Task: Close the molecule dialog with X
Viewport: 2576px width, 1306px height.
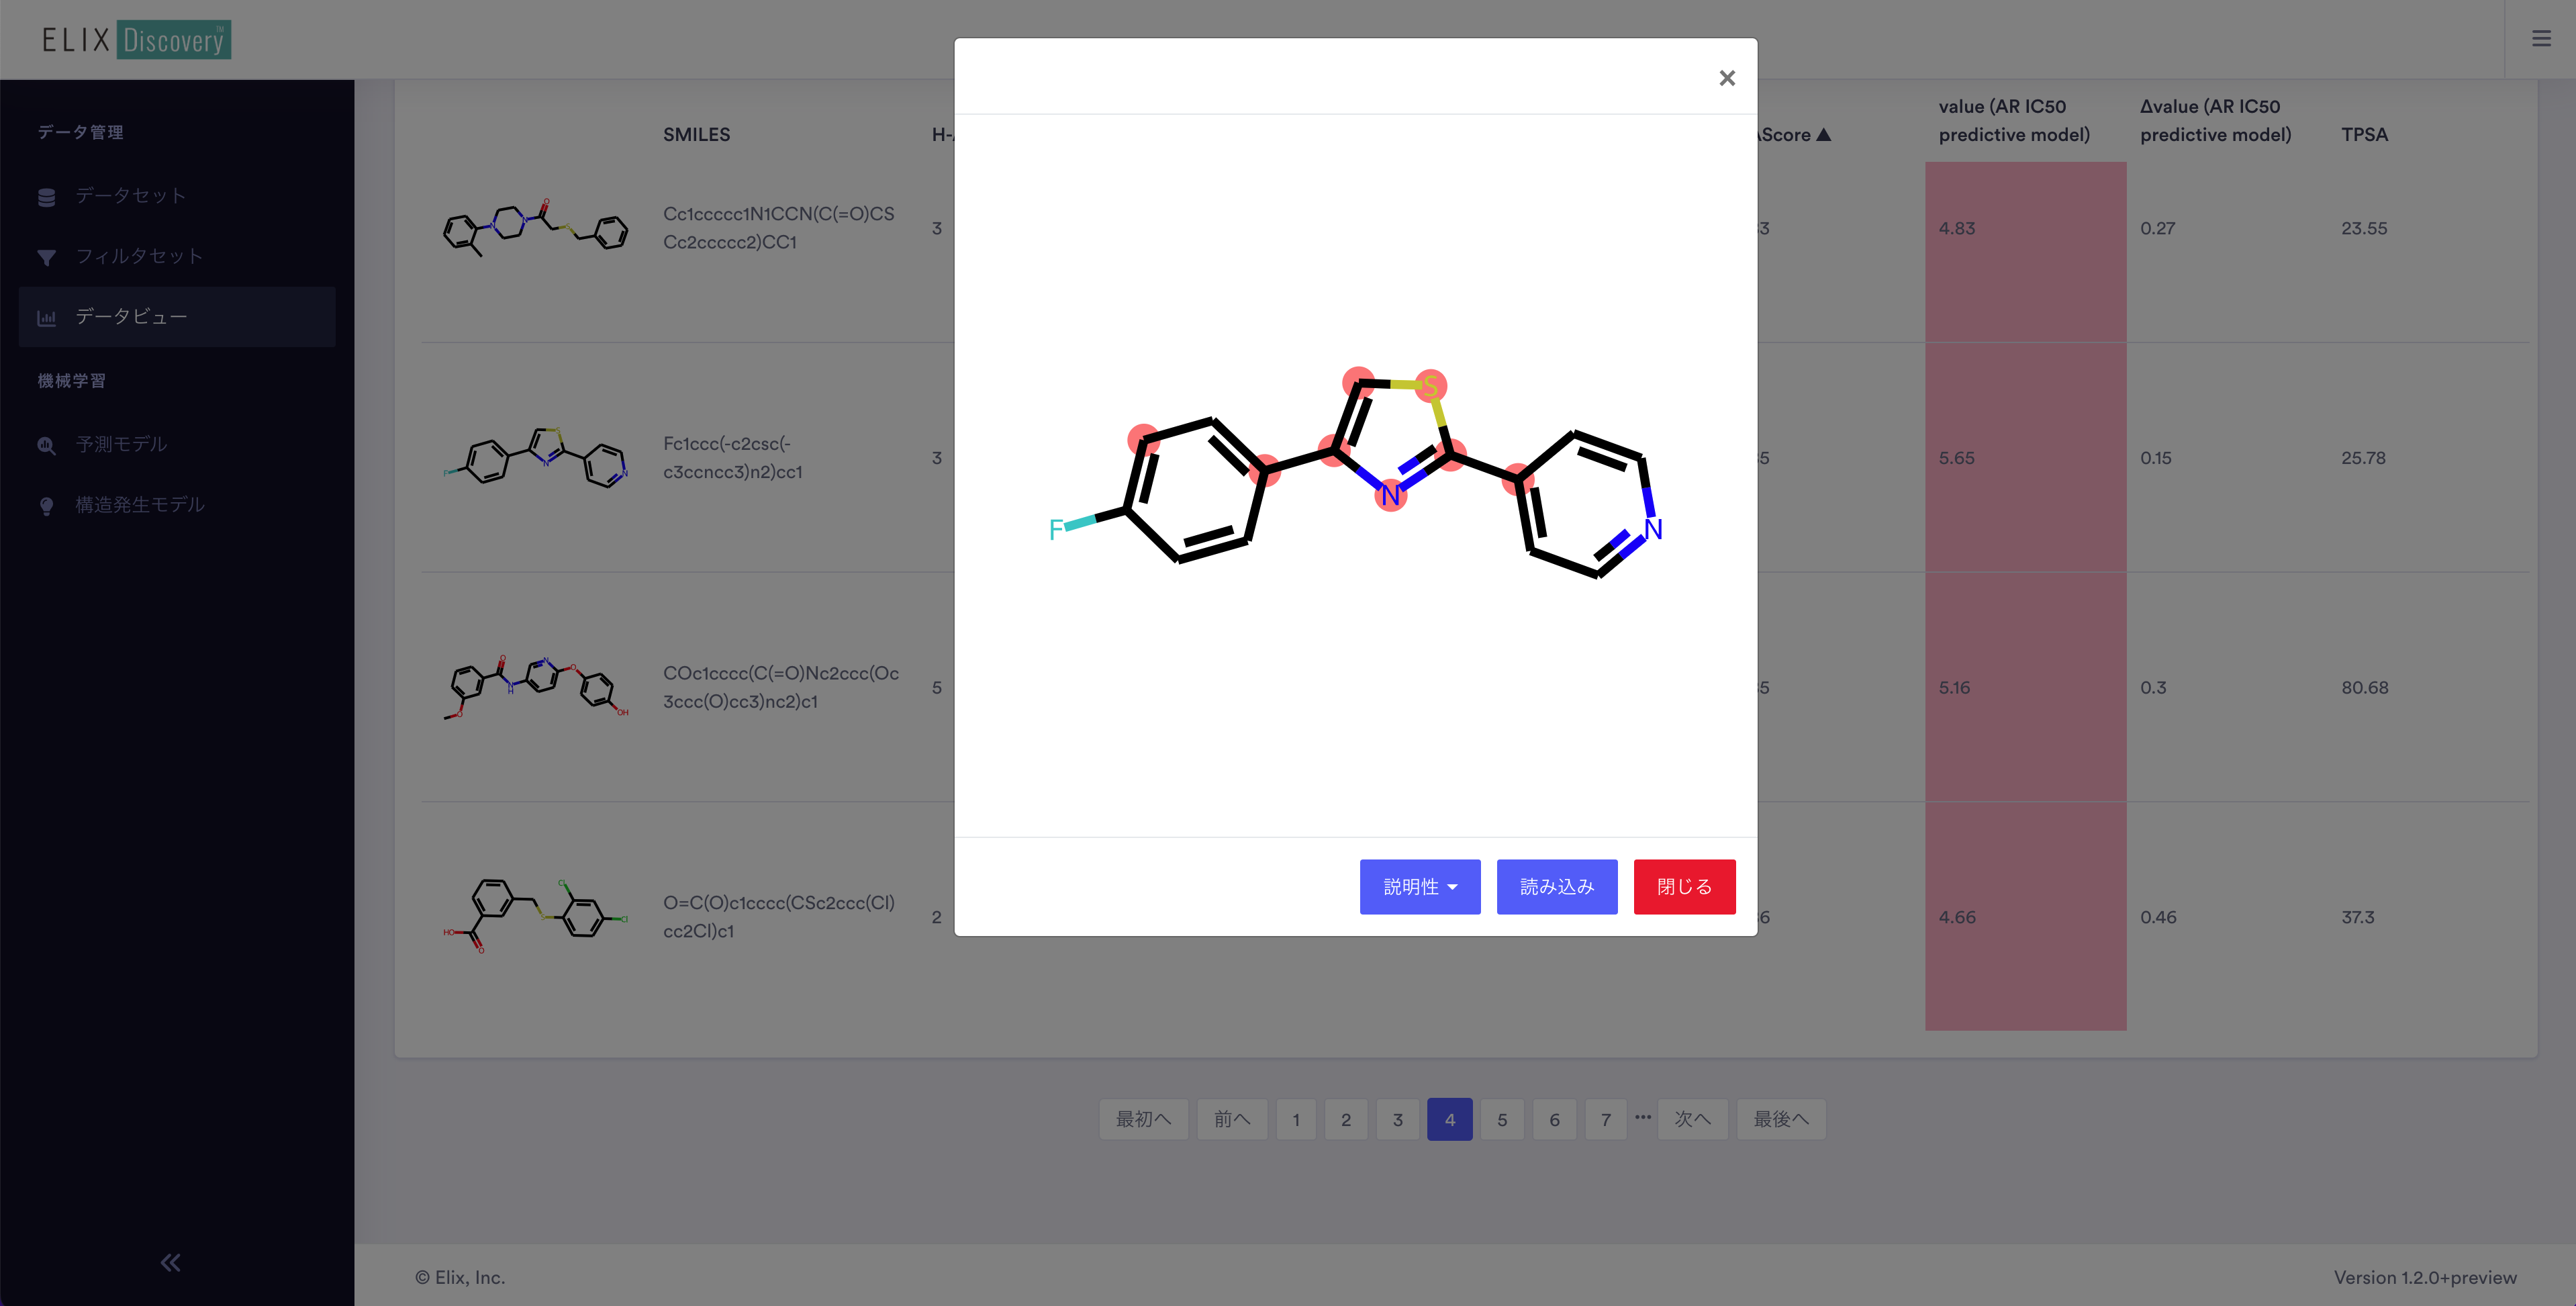Action: tap(1726, 78)
